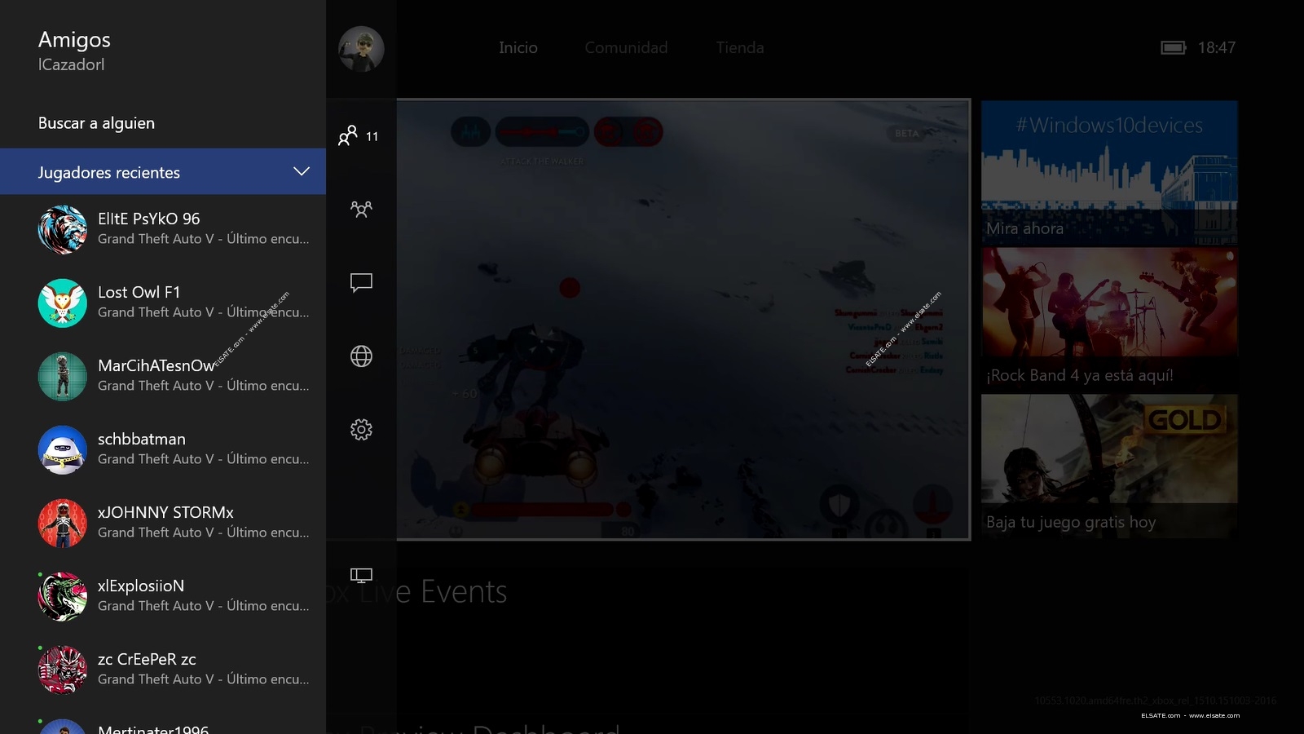This screenshot has height=734, width=1304.
Task: Open the Tienda tab
Action: [x=740, y=48]
